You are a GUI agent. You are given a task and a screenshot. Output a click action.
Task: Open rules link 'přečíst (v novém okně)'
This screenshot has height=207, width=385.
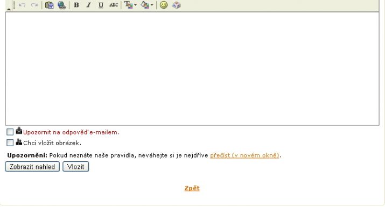(x=244, y=155)
